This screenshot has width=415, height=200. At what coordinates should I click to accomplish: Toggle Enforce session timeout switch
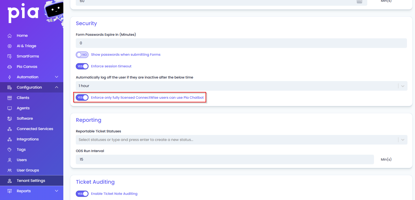click(82, 66)
